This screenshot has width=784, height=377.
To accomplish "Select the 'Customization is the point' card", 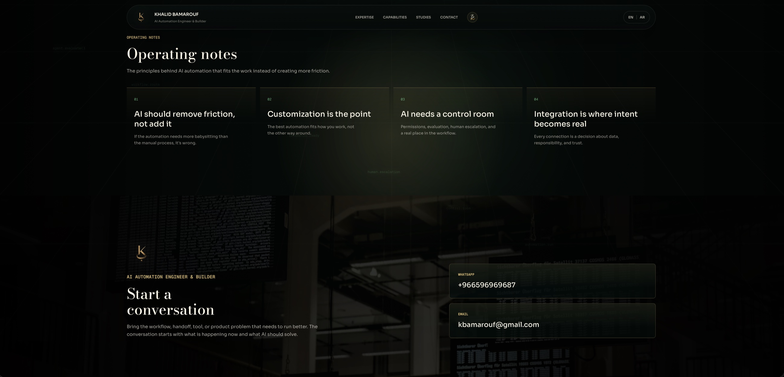I will tap(324, 121).
